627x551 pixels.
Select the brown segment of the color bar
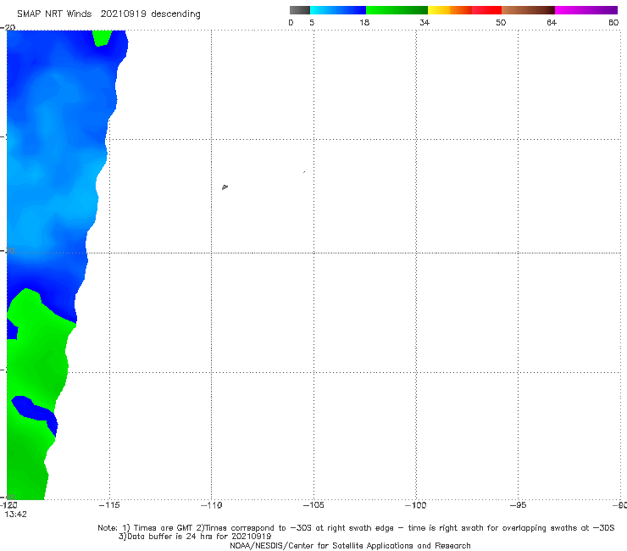point(528,10)
